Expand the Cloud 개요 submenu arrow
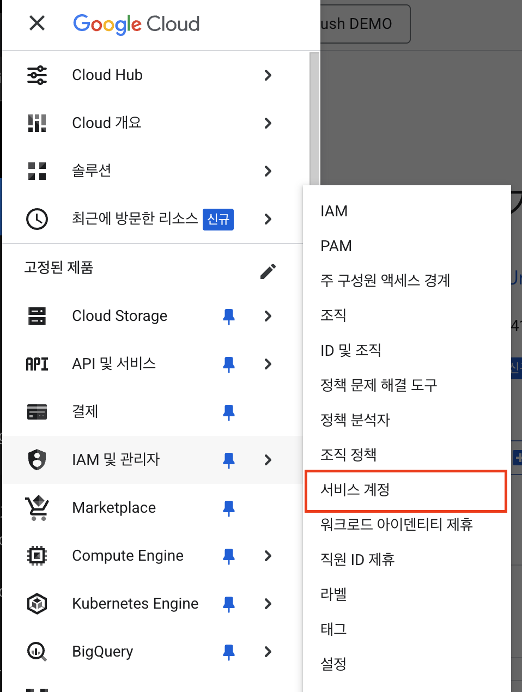Image resolution: width=522 pixels, height=692 pixels. [x=268, y=123]
